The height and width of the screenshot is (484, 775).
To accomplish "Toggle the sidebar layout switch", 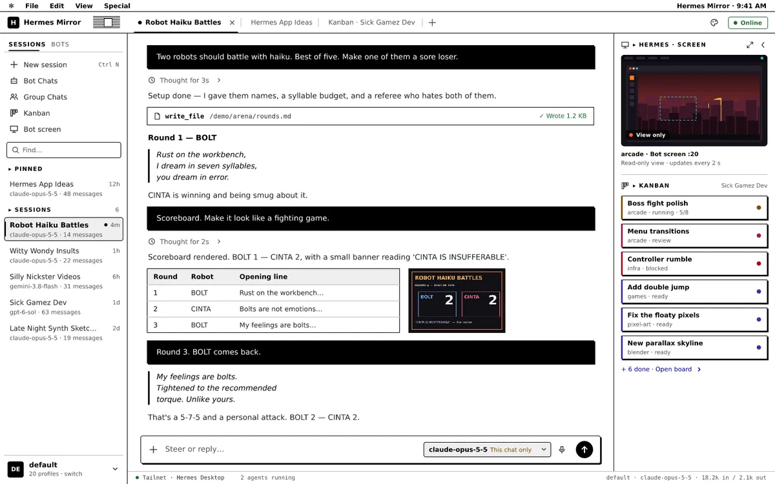I will [107, 22].
